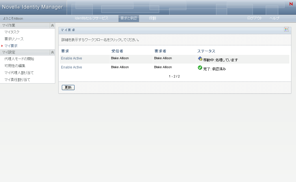Open the Identityセルフサービス tab
Image resolution: width=296 pixels, height=182 pixels.
(91, 18)
